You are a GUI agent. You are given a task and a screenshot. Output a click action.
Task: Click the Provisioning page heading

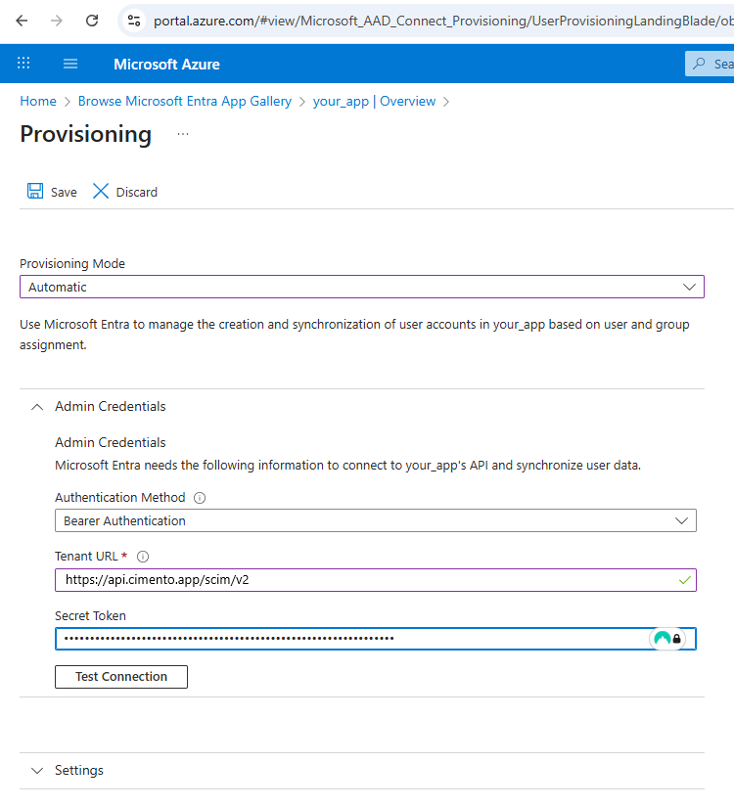pyautogui.click(x=85, y=134)
